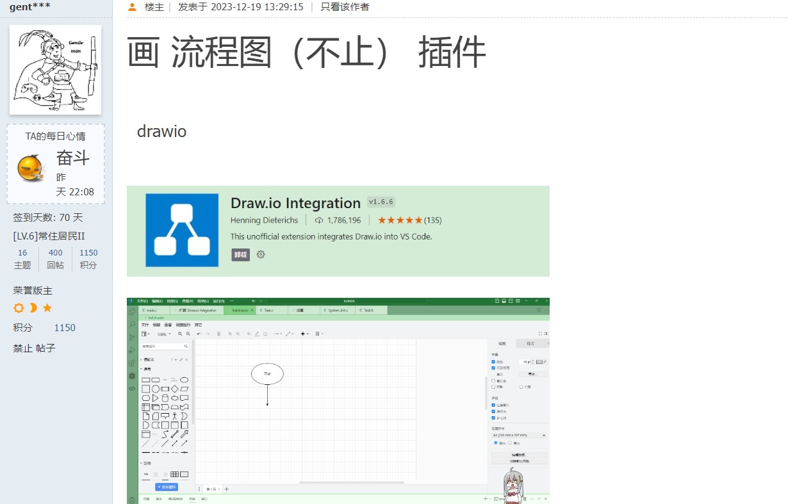Viewport: 788px width, 504px height.
Task: Open the view layout dropdown in draw.io toolbar
Action: pos(145,334)
